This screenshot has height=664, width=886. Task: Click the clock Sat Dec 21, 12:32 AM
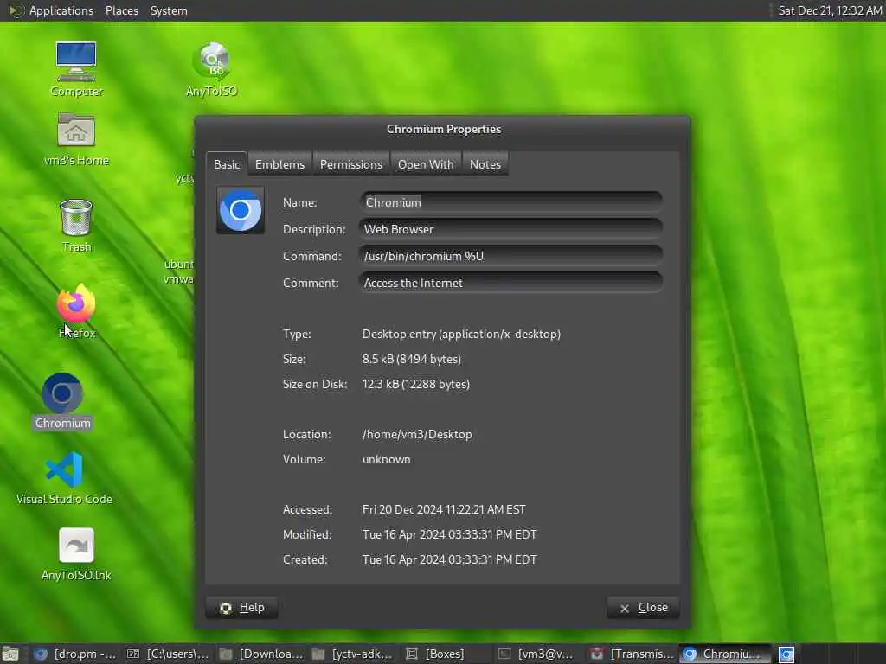(830, 10)
